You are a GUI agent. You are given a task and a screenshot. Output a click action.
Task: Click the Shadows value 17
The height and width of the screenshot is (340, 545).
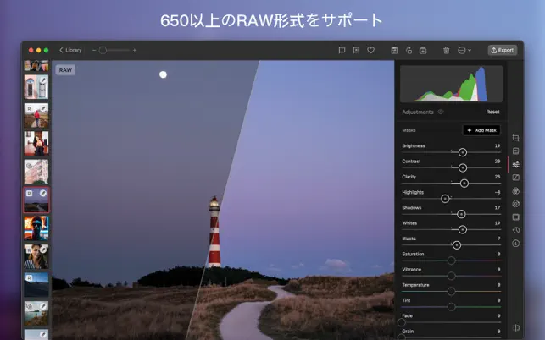pyautogui.click(x=498, y=208)
